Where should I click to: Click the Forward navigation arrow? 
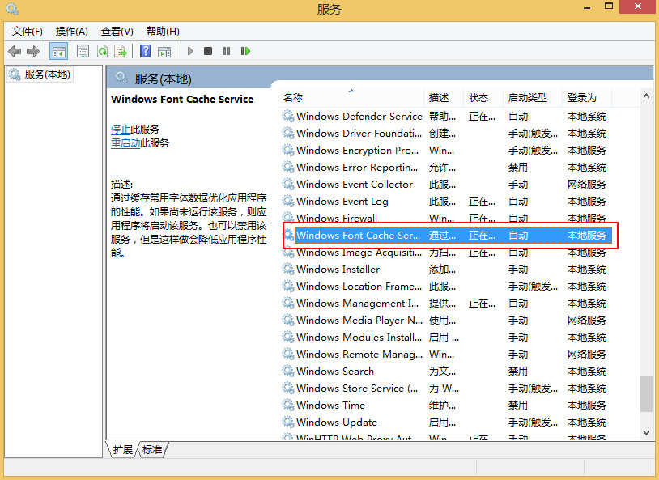point(32,50)
